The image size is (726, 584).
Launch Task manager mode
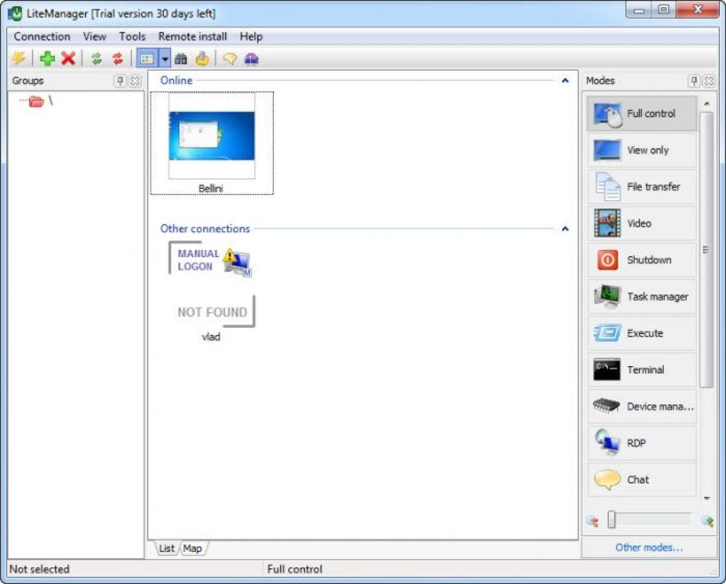coord(641,297)
